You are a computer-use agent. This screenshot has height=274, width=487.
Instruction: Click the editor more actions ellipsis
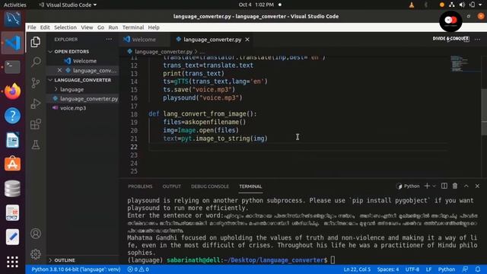click(477, 40)
